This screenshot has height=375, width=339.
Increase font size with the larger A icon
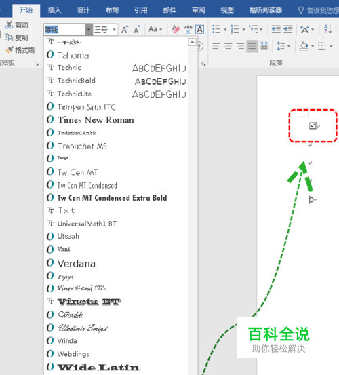pos(125,29)
